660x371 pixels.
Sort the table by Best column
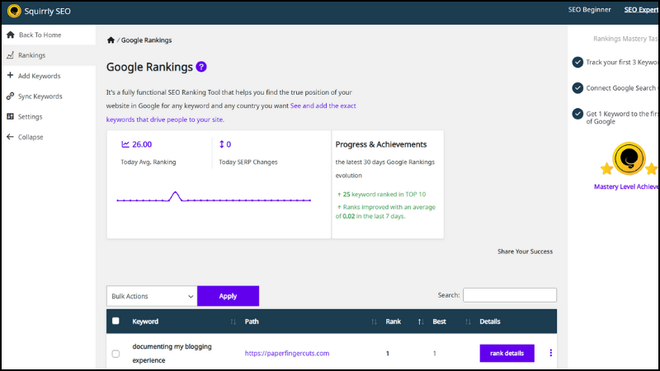pos(468,322)
